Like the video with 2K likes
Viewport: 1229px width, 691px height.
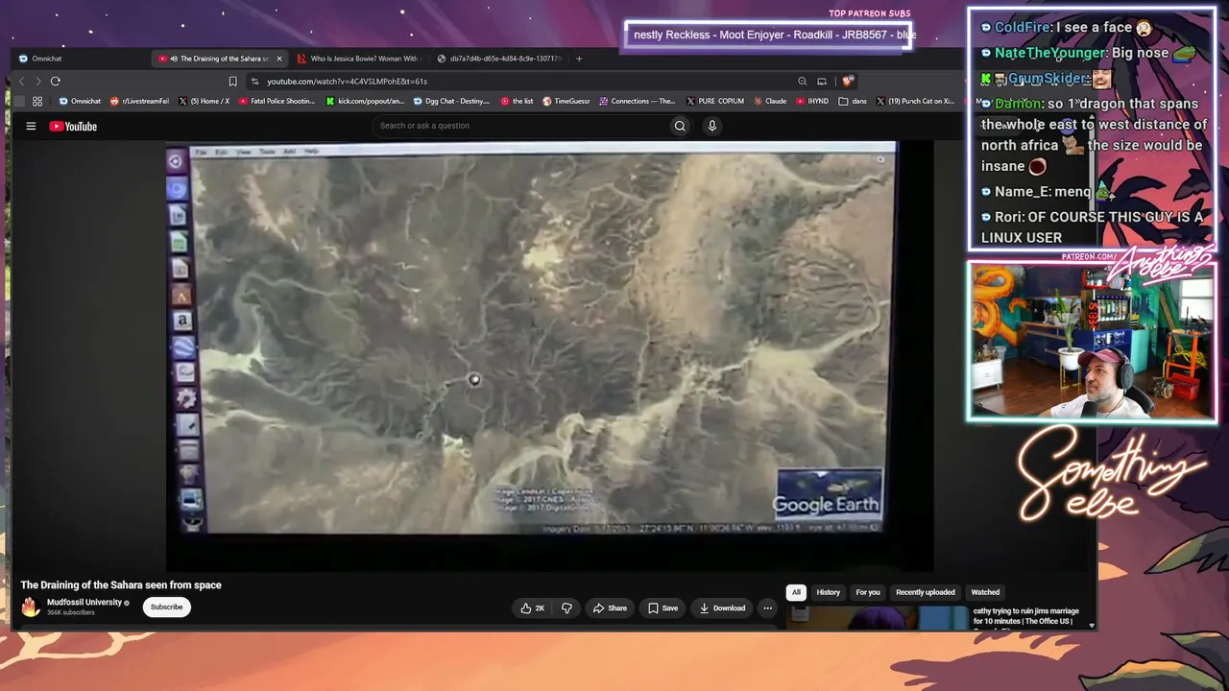532,608
